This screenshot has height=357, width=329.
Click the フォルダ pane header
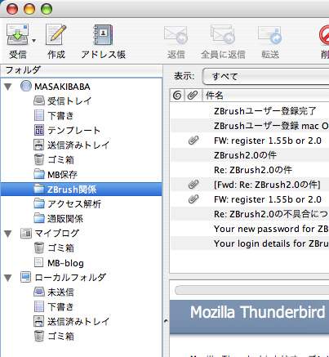[x=82, y=70]
